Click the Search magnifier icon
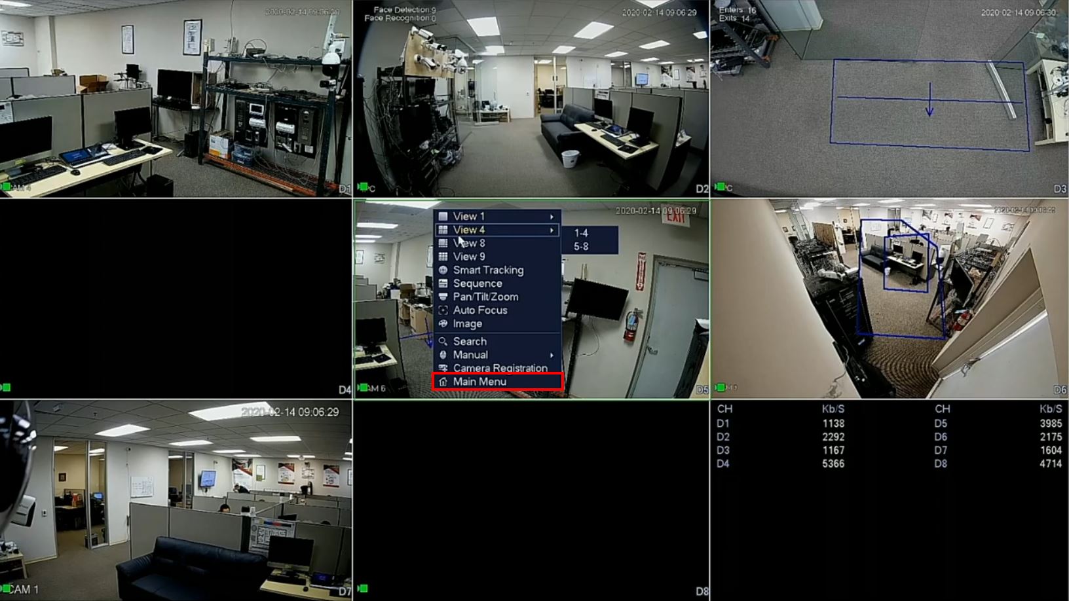Screen dimensions: 1069x601 pyautogui.click(x=443, y=341)
